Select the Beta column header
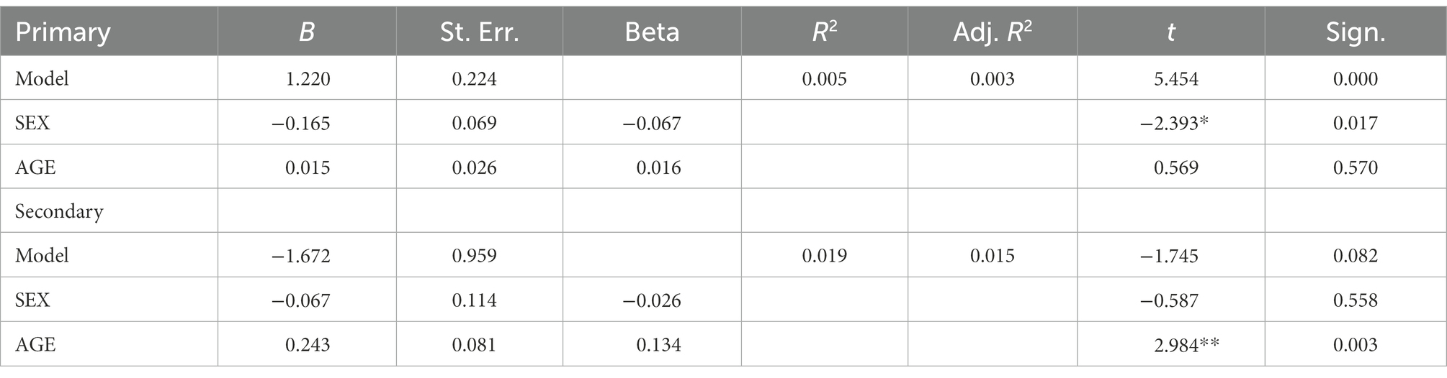 (652, 32)
